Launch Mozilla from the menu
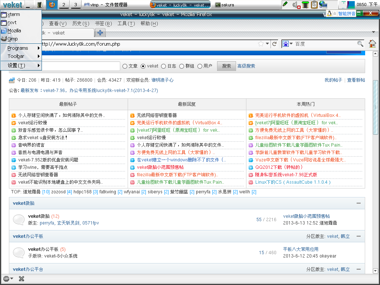380x285 pixels. pos(21,31)
